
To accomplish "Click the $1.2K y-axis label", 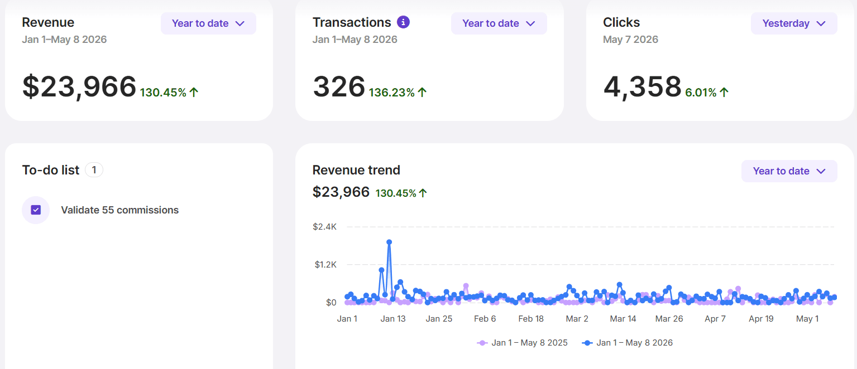I will point(324,265).
